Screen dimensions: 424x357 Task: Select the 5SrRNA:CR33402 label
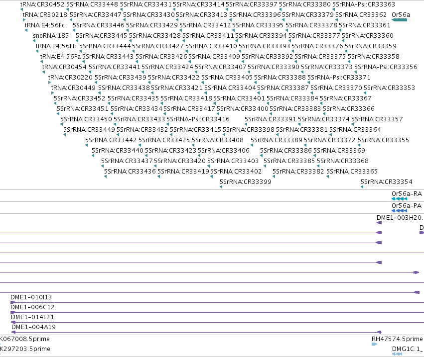click(236, 171)
